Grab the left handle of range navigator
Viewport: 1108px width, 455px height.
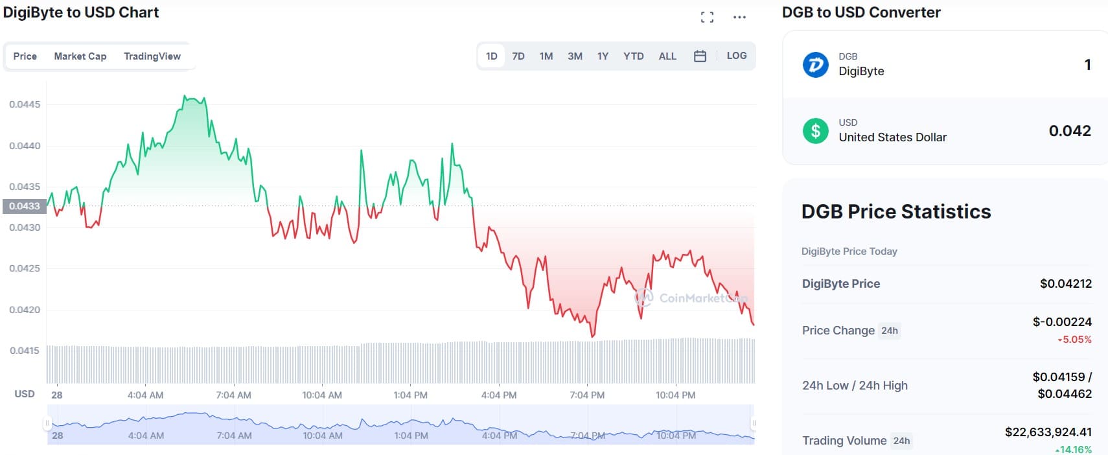[47, 424]
